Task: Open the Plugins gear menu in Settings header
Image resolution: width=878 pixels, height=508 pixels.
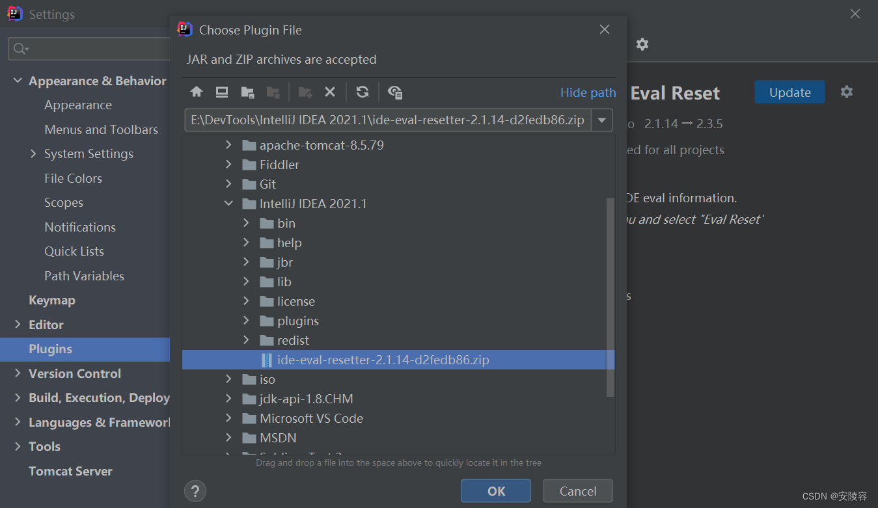Action: [642, 44]
